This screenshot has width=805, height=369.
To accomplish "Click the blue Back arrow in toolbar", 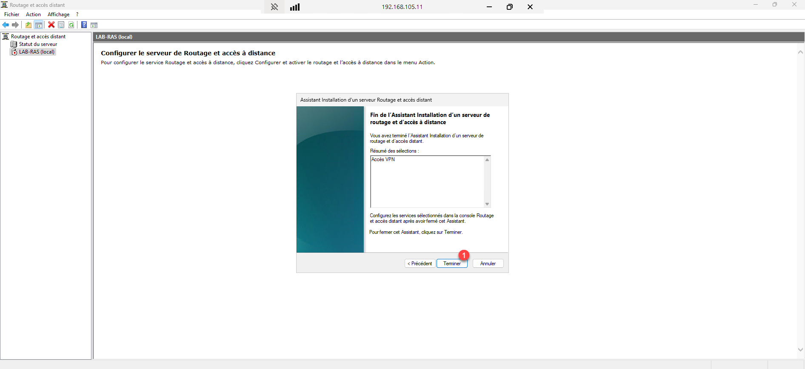I will coord(6,25).
